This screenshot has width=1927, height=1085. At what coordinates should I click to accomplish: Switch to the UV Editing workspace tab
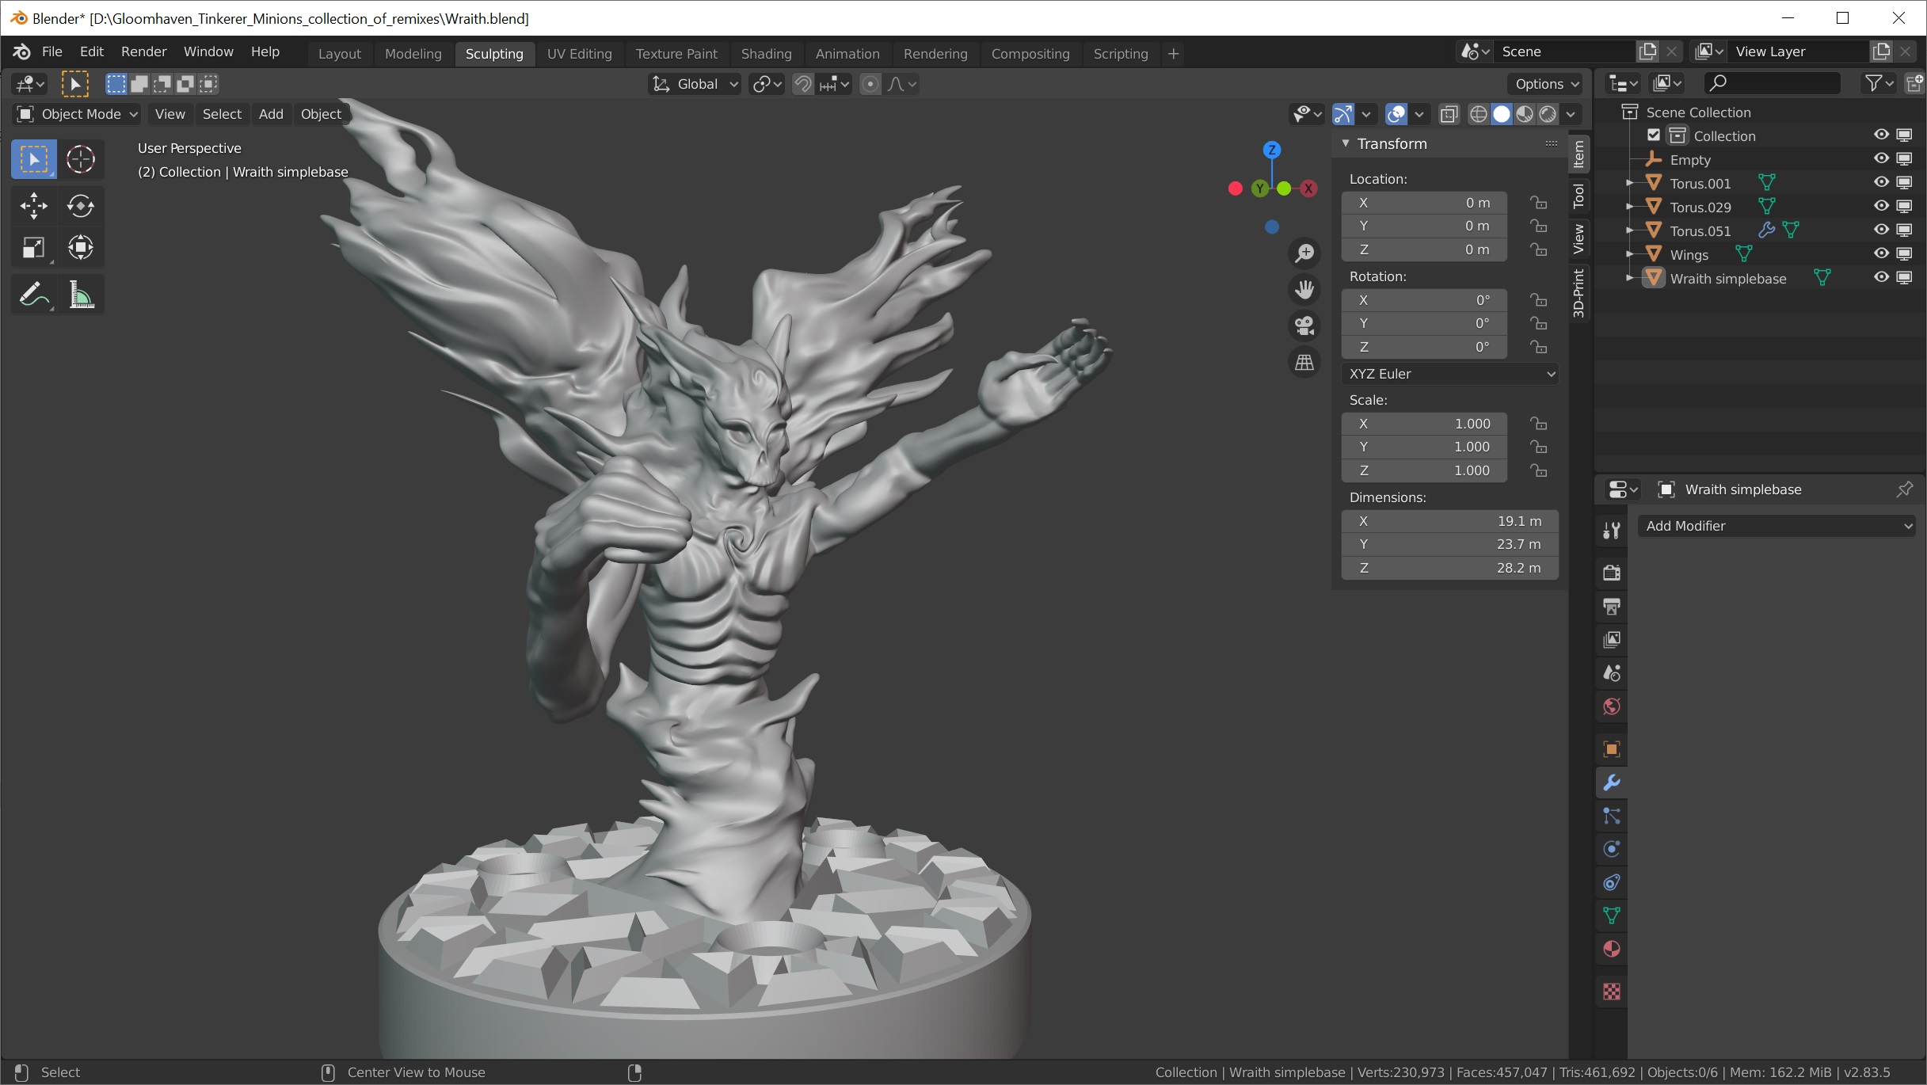point(579,54)
